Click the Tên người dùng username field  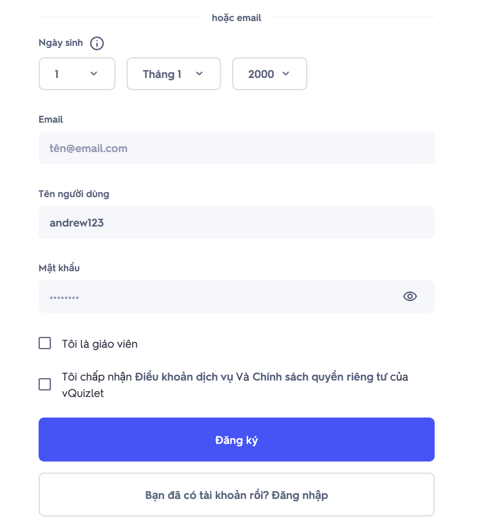236,223
